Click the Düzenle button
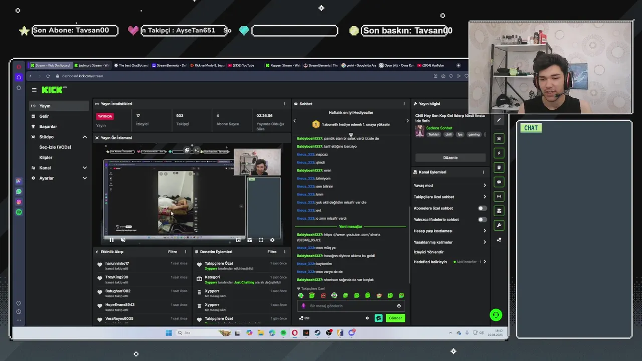642x361 pixels. [450, 157]
